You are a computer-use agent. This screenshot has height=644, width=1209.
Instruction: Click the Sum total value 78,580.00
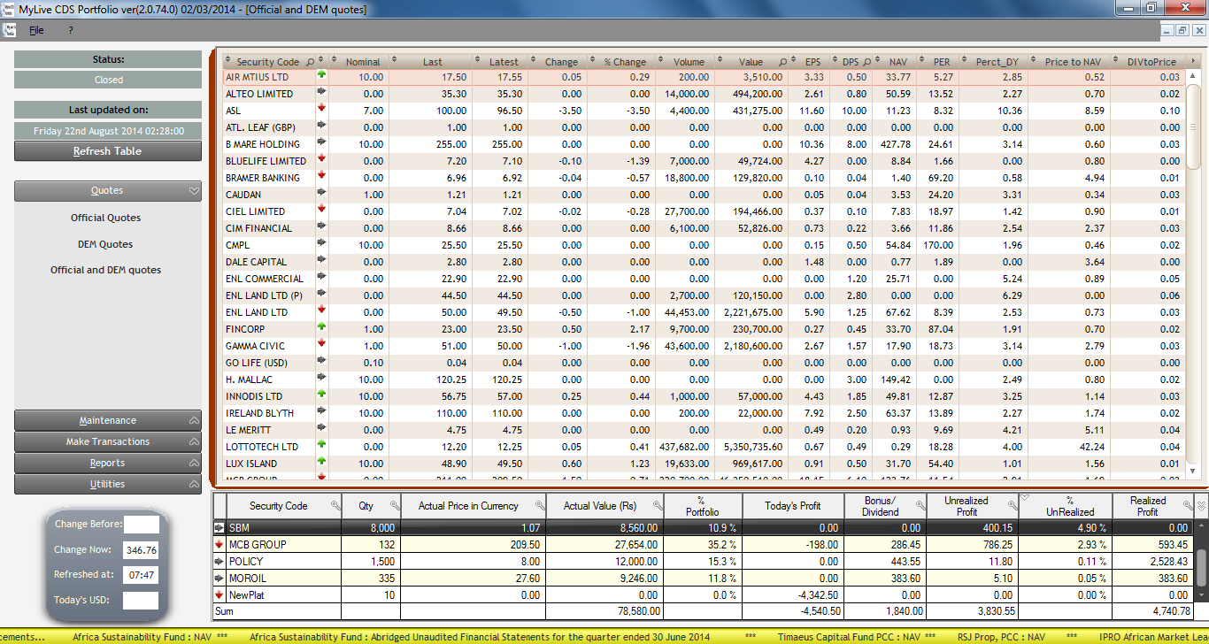(x=638, y=611)
